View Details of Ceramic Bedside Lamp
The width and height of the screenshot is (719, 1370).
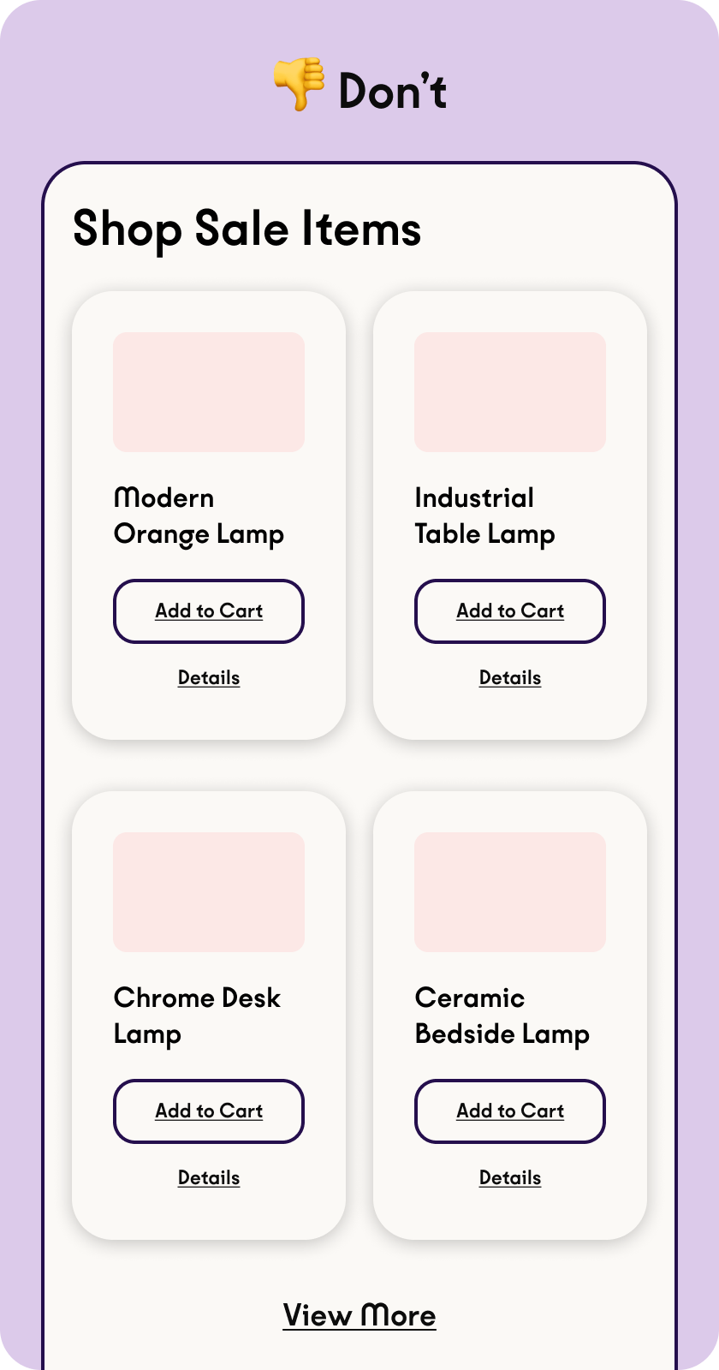(510, 1178)
